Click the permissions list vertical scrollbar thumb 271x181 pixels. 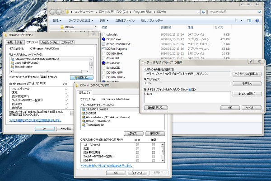tap(163, 151)
